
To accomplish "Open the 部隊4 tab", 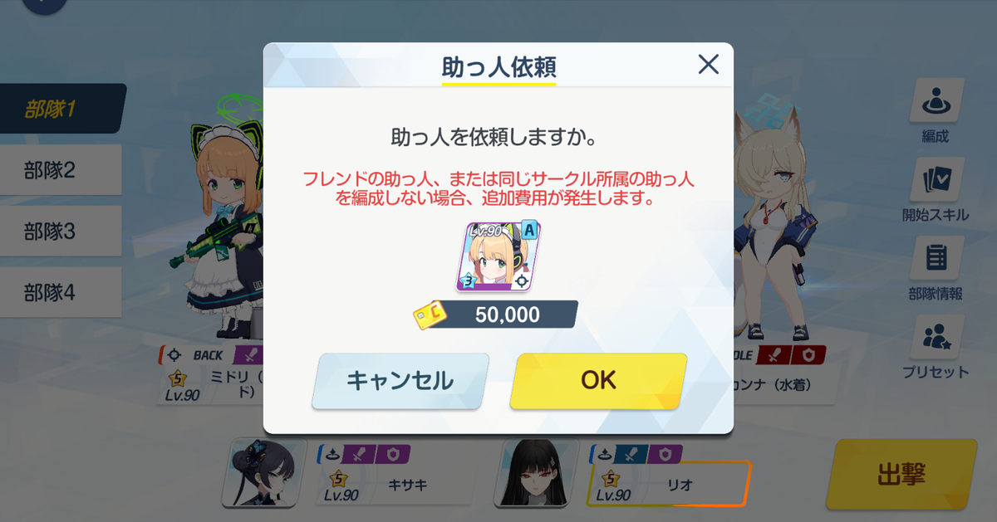I will 60,292.
